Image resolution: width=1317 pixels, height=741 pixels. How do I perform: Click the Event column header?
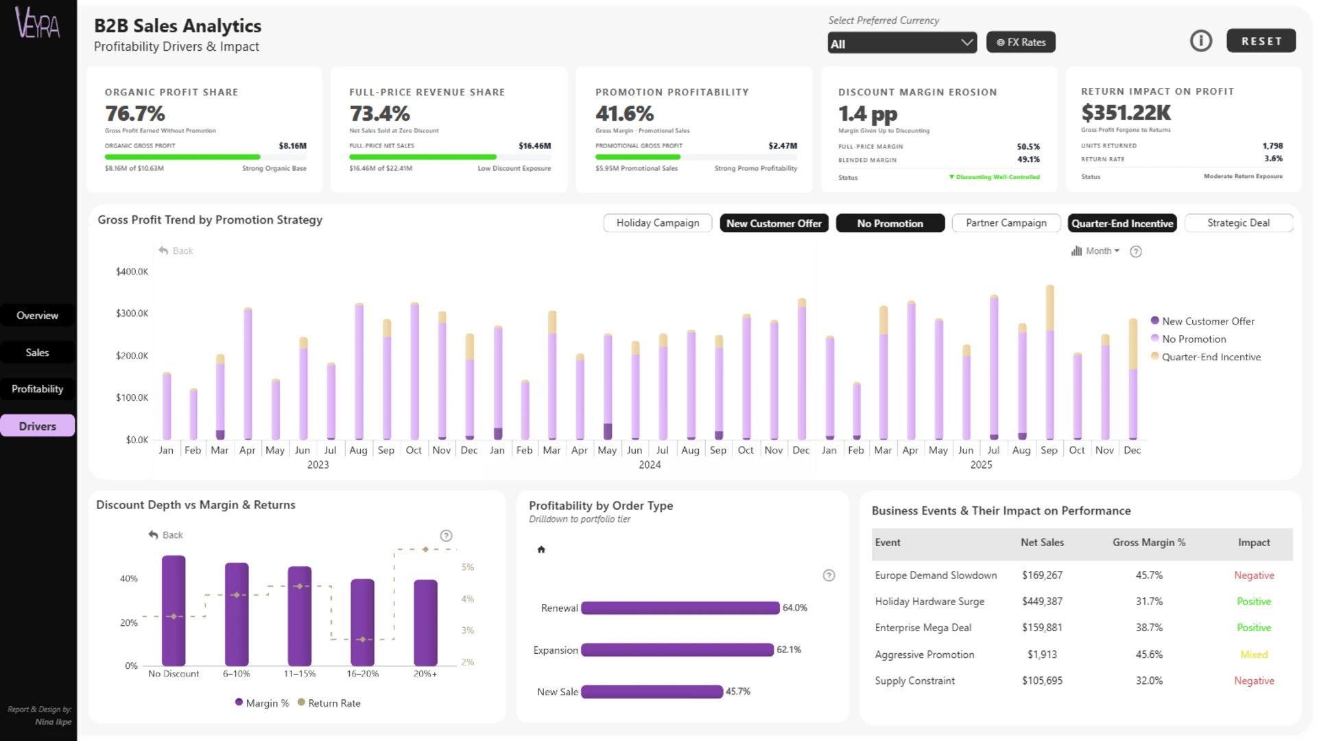[x=888, y=543]
